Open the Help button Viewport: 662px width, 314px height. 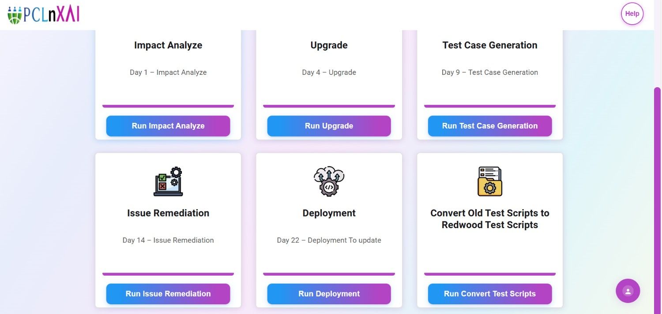click(632, 14)
